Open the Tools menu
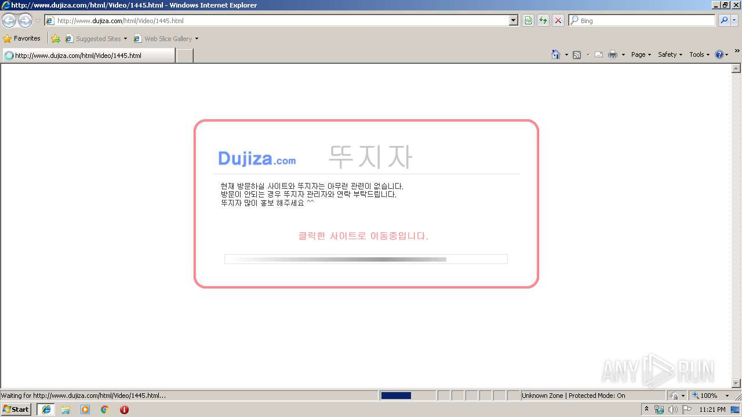The image size is (742, 417). click(x=699, y=54)
